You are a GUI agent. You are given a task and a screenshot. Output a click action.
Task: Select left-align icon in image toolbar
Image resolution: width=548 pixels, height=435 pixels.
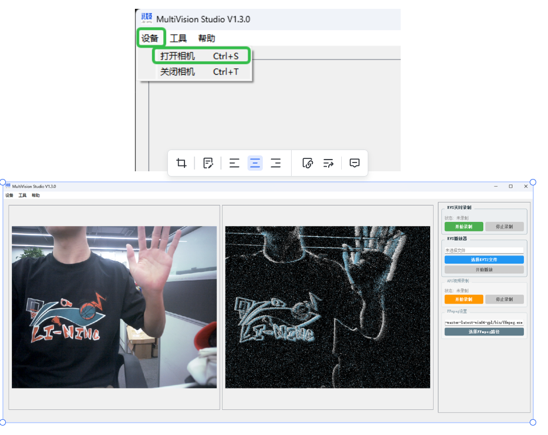[x=234, y=164]
